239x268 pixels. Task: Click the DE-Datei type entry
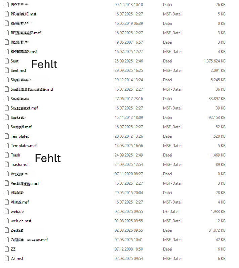171,212
